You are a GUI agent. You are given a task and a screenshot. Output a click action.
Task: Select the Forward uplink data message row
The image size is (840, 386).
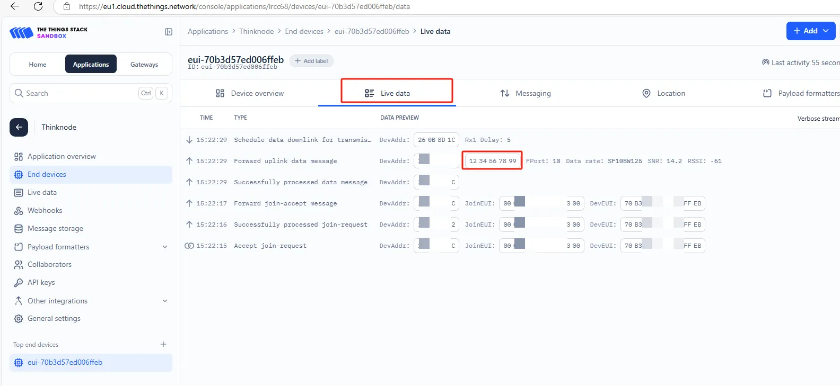coord(285,161)
